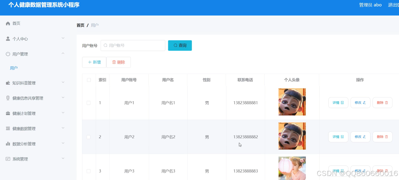399x180 pixels.
Task: Click the search icon in 用户账号 field
Action: (x=106, y=46)
